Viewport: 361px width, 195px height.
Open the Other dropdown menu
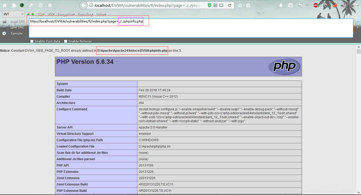pos(101,14)
